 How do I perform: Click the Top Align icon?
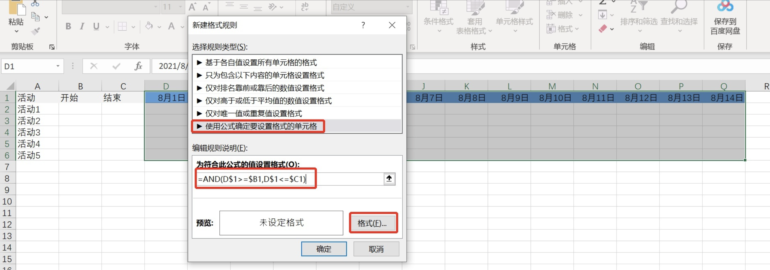230,5
